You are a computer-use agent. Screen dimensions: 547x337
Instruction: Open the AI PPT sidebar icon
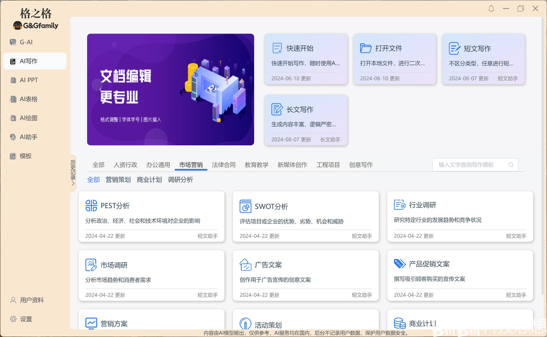tap(13, 80)
